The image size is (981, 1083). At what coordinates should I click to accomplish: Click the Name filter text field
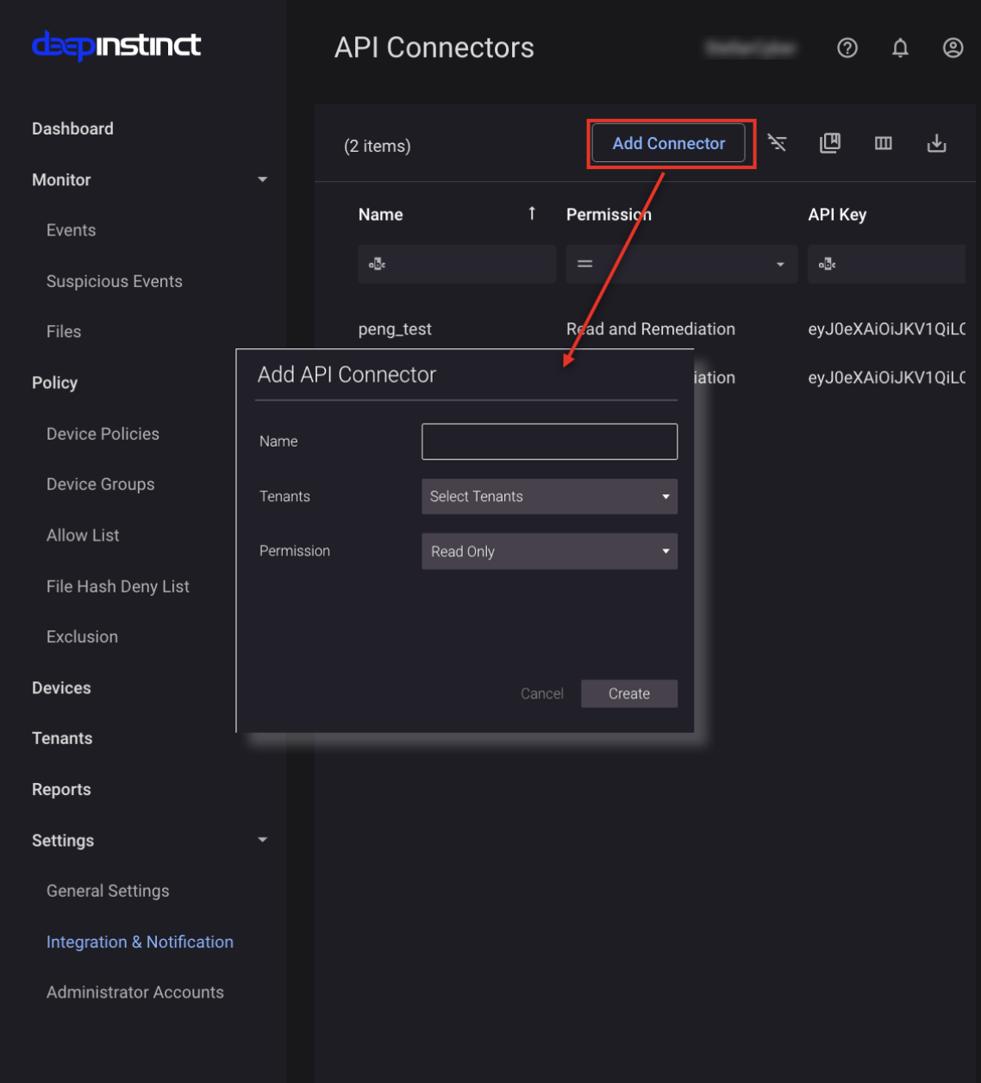[457, 264]
